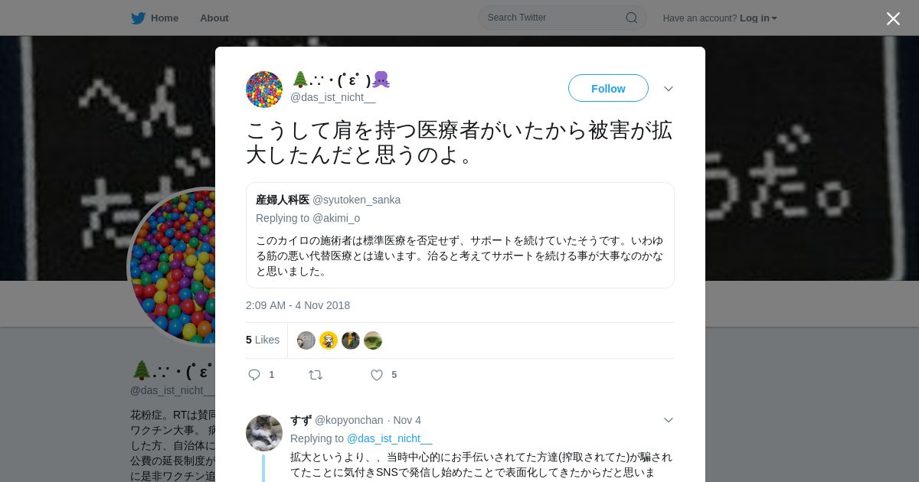This screenshot has width=919, height=482.
Task: Focus the Search Twitter field
Action: pyautogui.click(x=562, y=18)
